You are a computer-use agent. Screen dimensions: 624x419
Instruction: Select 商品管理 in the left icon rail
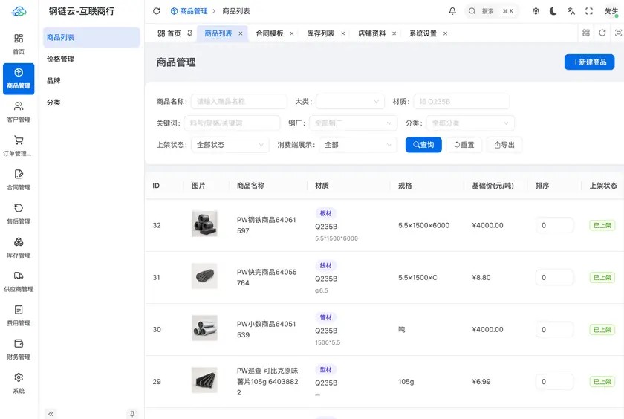pos(19,79)
